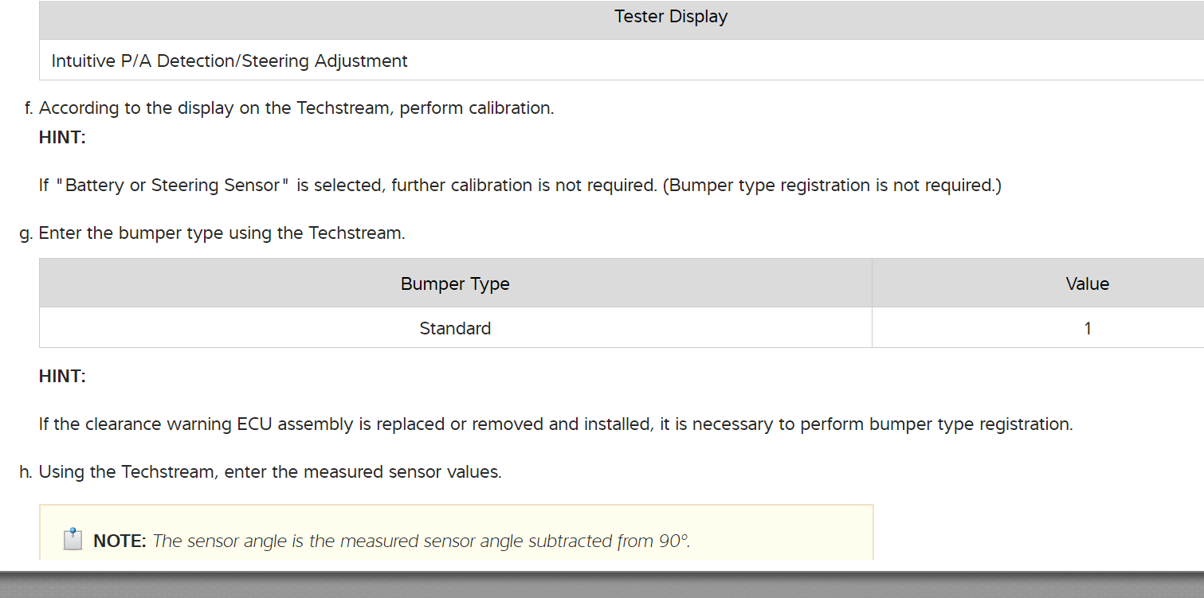
Task: Click the sensor angle note italic text
Action: coord(421,541)
